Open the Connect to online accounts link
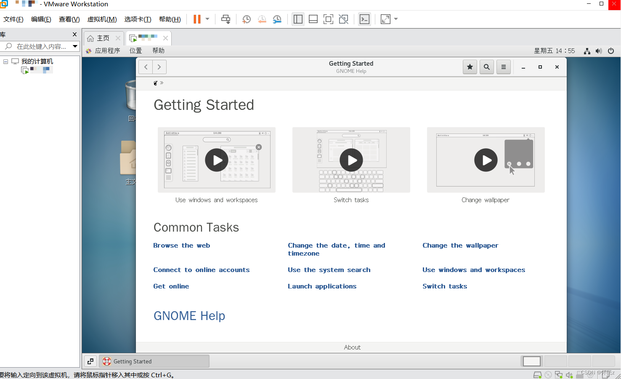The height and width of the screenshot is (379, 621). (x=202, y=270)
